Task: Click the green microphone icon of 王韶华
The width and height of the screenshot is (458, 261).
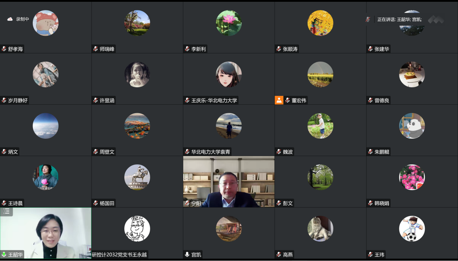Action: point(4,255)
